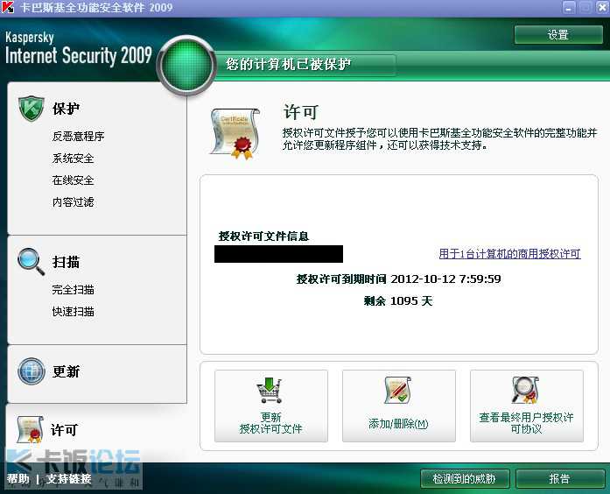This screenshot has width=610, height=494.
Task: Click the 设置 settings button
Action: (x=558, y=35)
